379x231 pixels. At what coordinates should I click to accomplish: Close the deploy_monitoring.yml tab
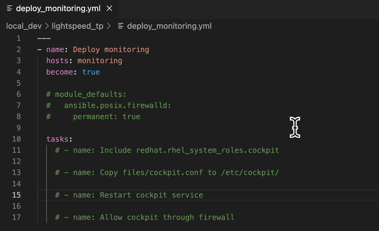point(109,8)
